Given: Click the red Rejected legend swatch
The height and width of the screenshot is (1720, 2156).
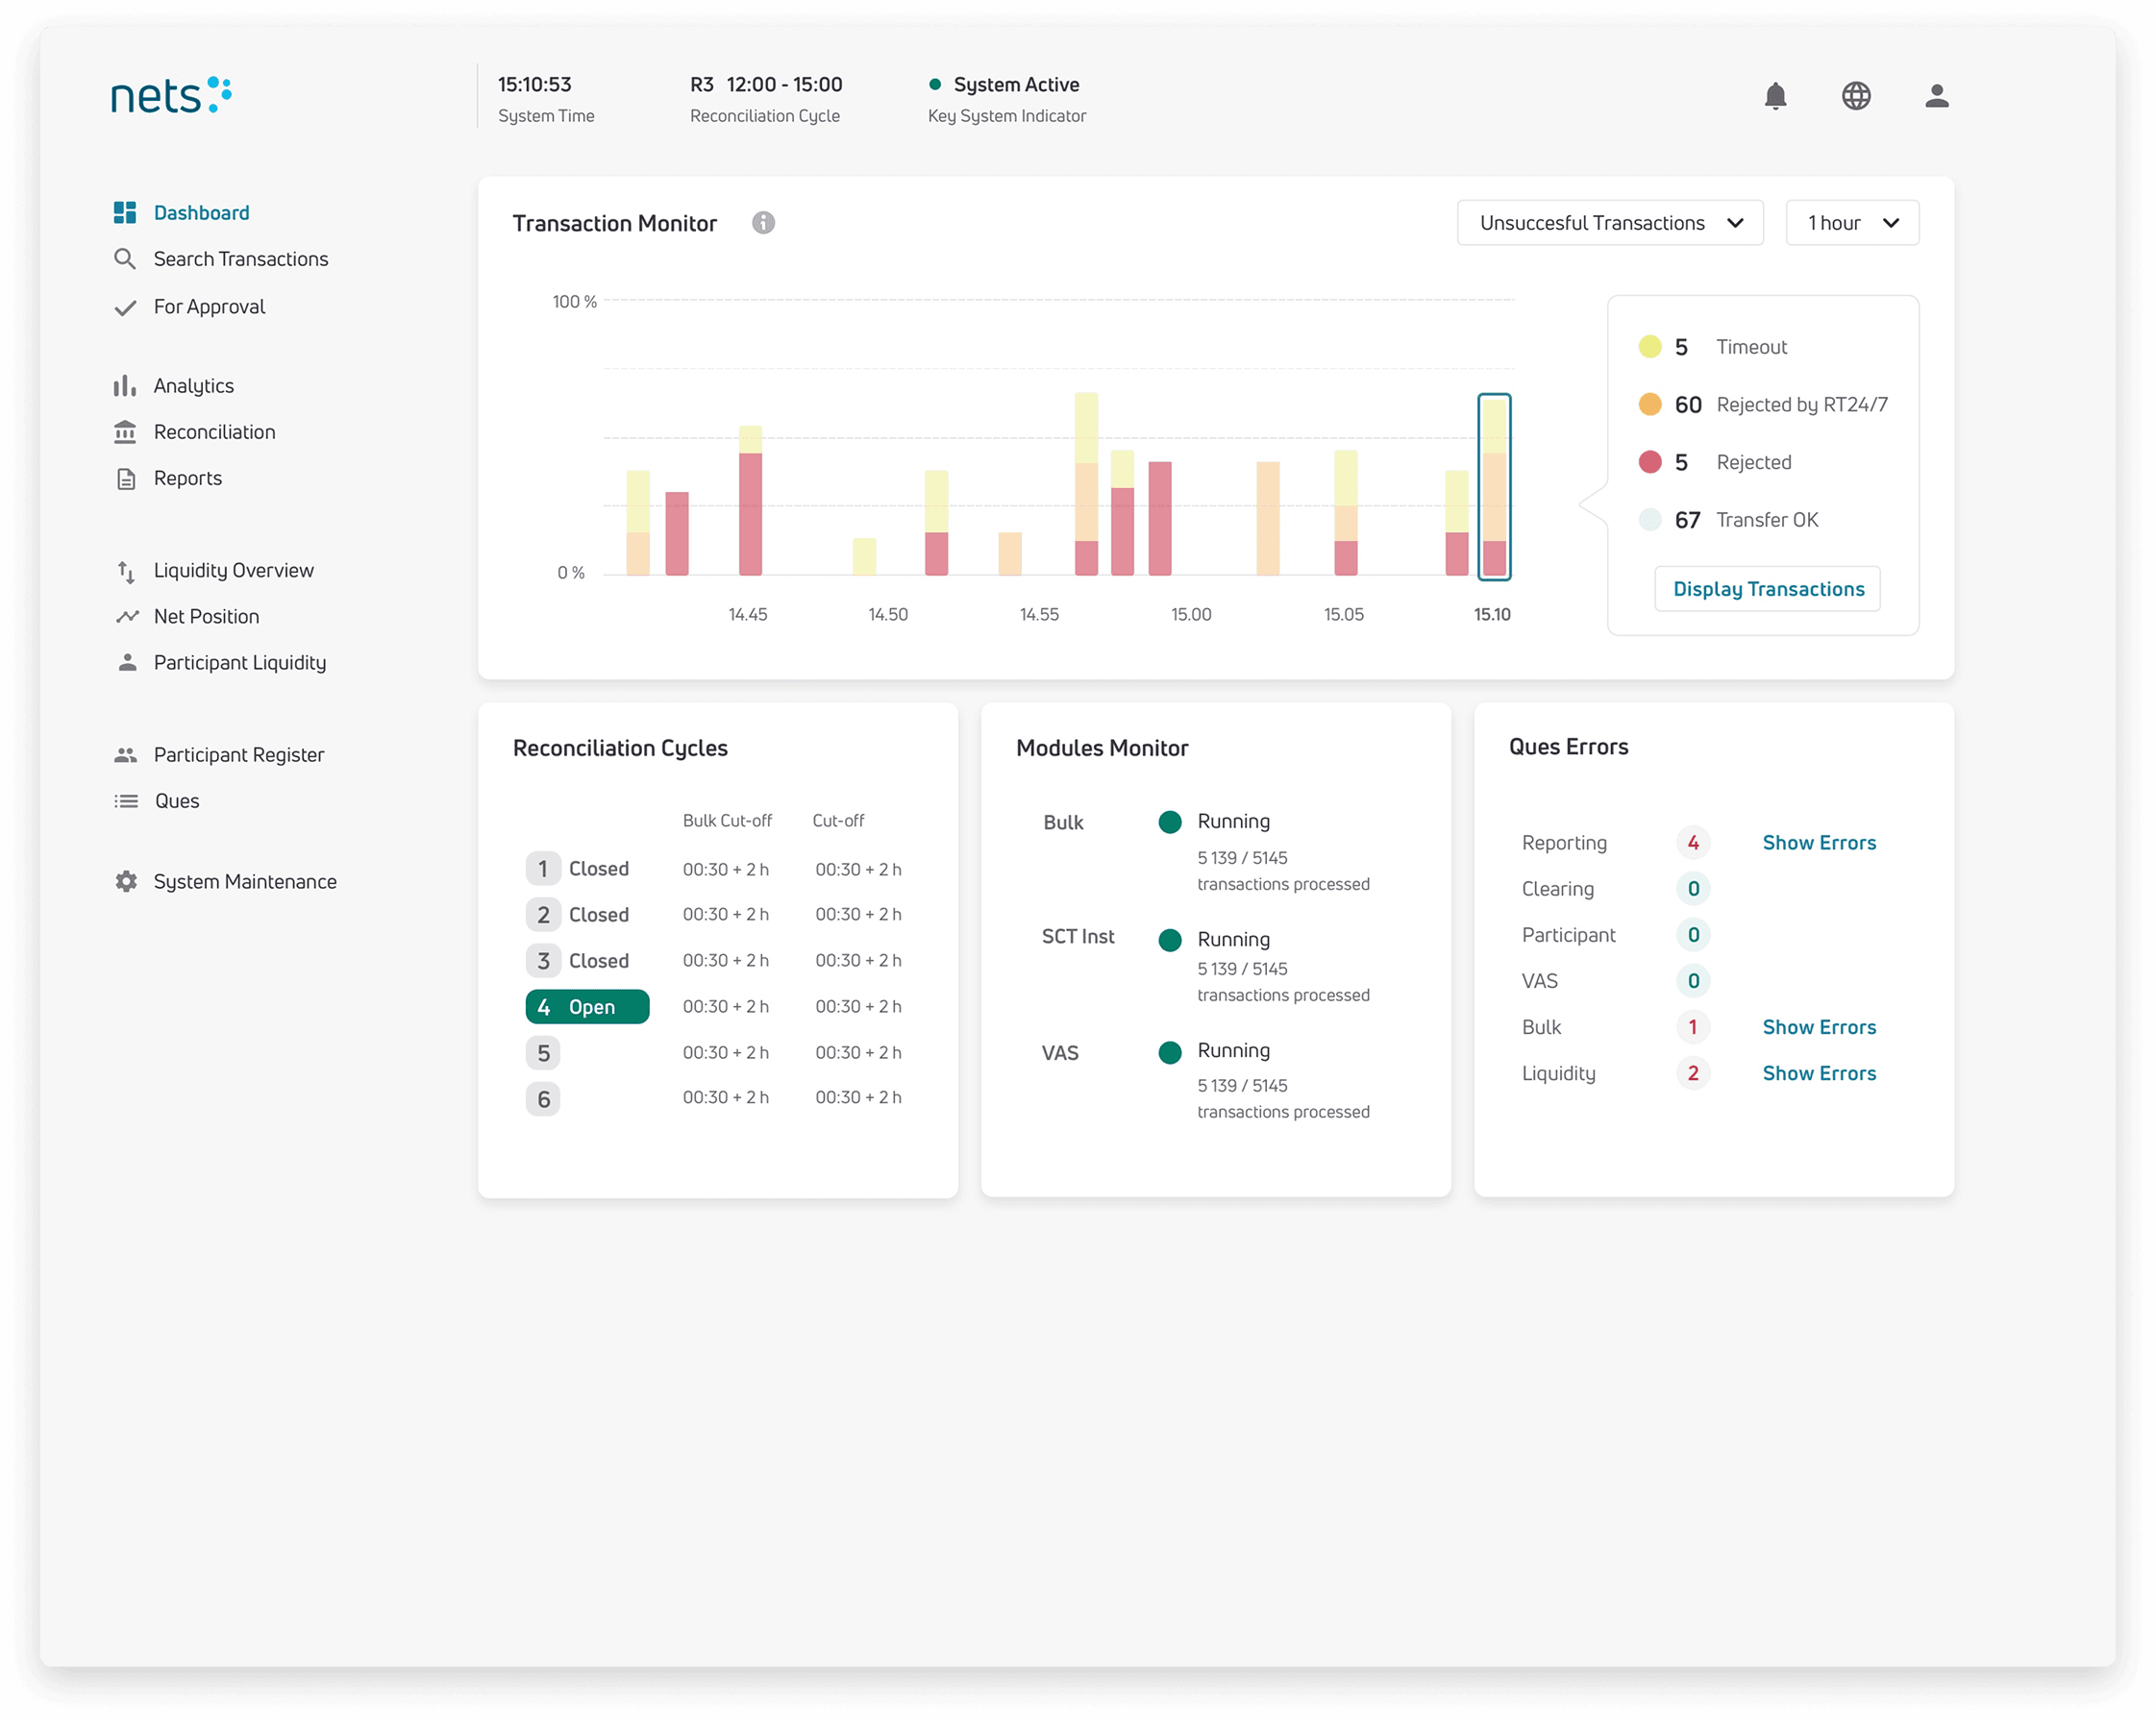Looking at the screenshot, I should click(x=1650, y=463).
